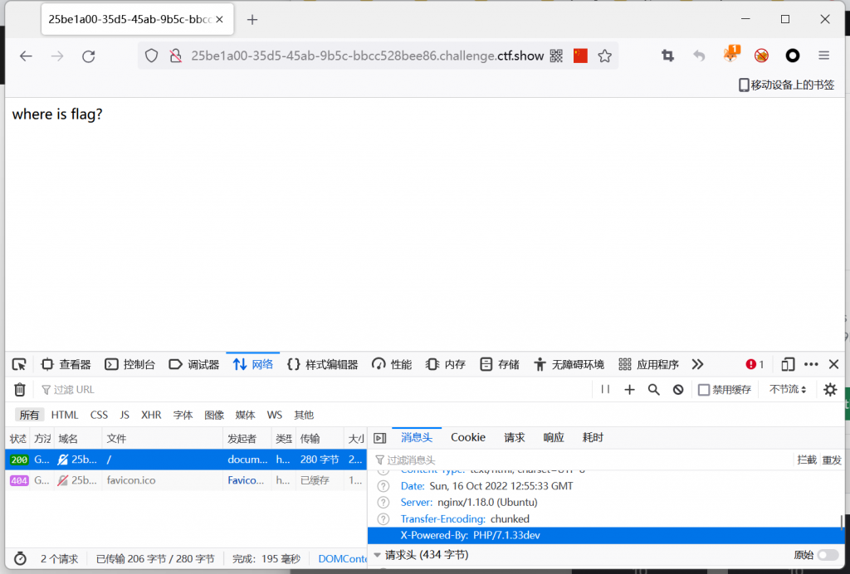Image resolution: width=850 pixels, height=574 pixels.
Task: Filter requests by HTML
Action: [x=65, y=415]
